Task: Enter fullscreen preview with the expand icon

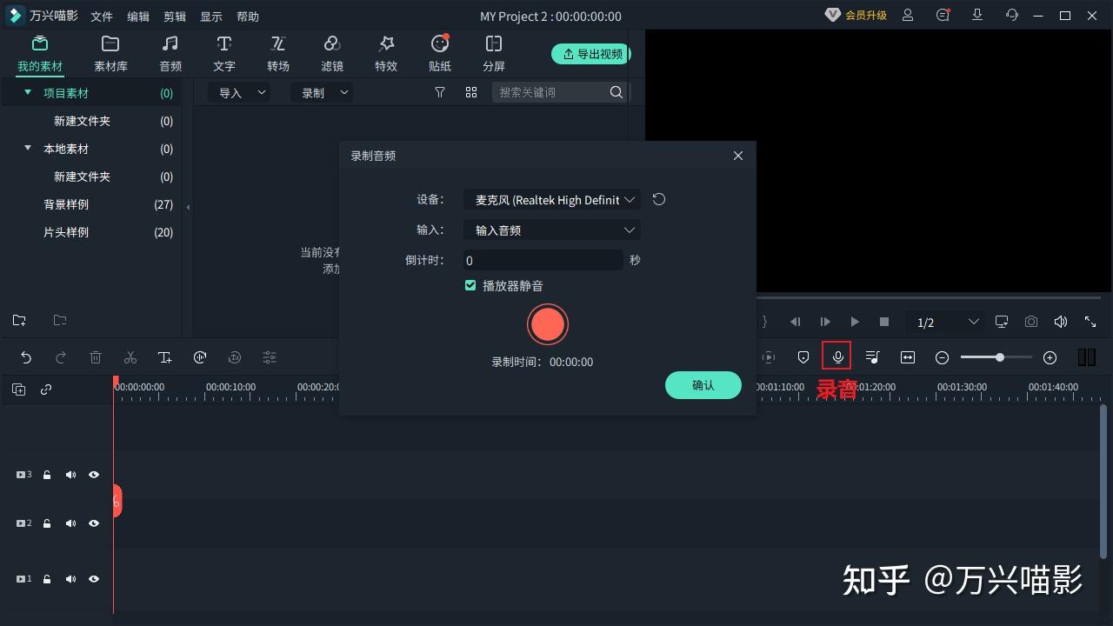Action: (1090, 322)
